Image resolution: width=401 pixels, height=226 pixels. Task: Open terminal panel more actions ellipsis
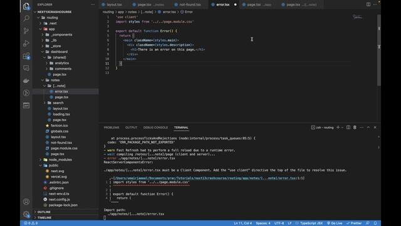coord(362,127)
